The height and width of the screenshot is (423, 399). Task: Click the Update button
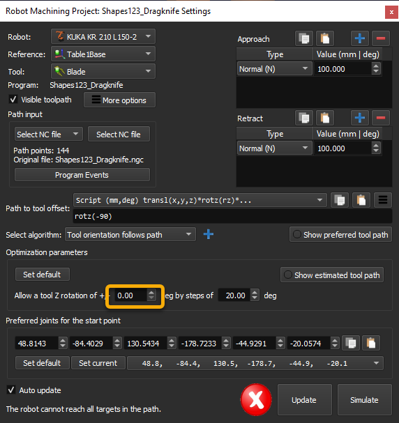point(305,399)
